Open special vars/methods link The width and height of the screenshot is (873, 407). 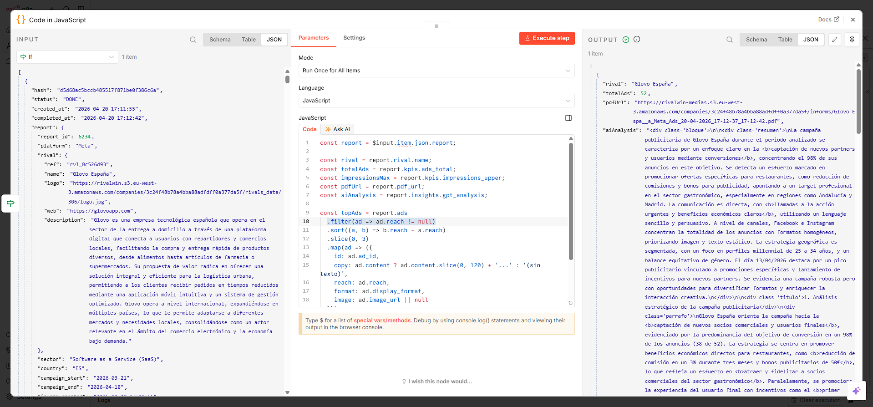[382, 321]
